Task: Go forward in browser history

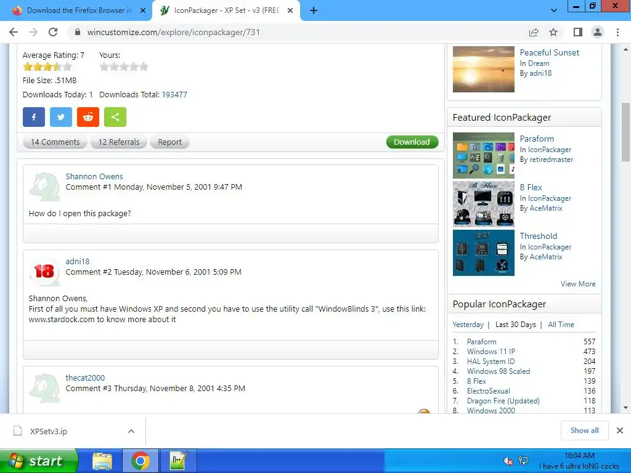Action: pyautogui.click(x=33, y=32)
